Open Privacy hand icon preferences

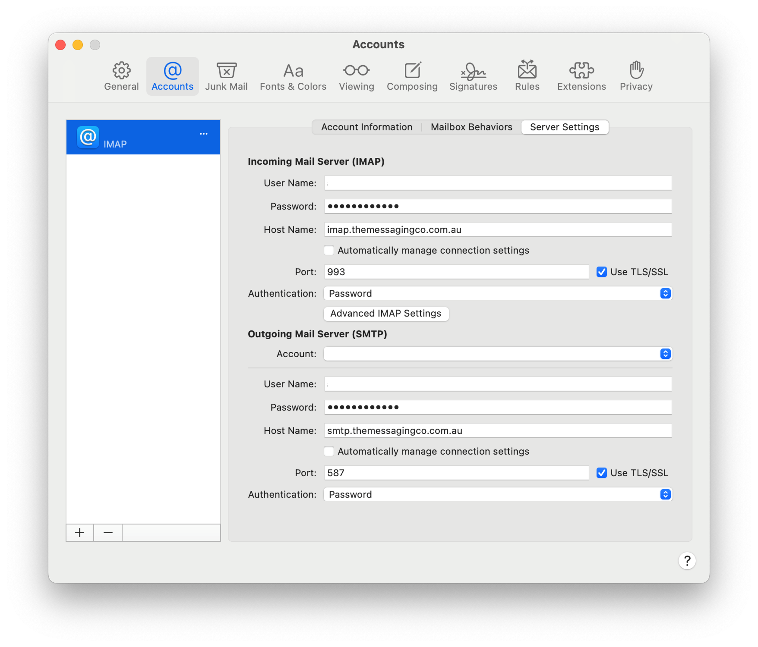click(636, 70)
